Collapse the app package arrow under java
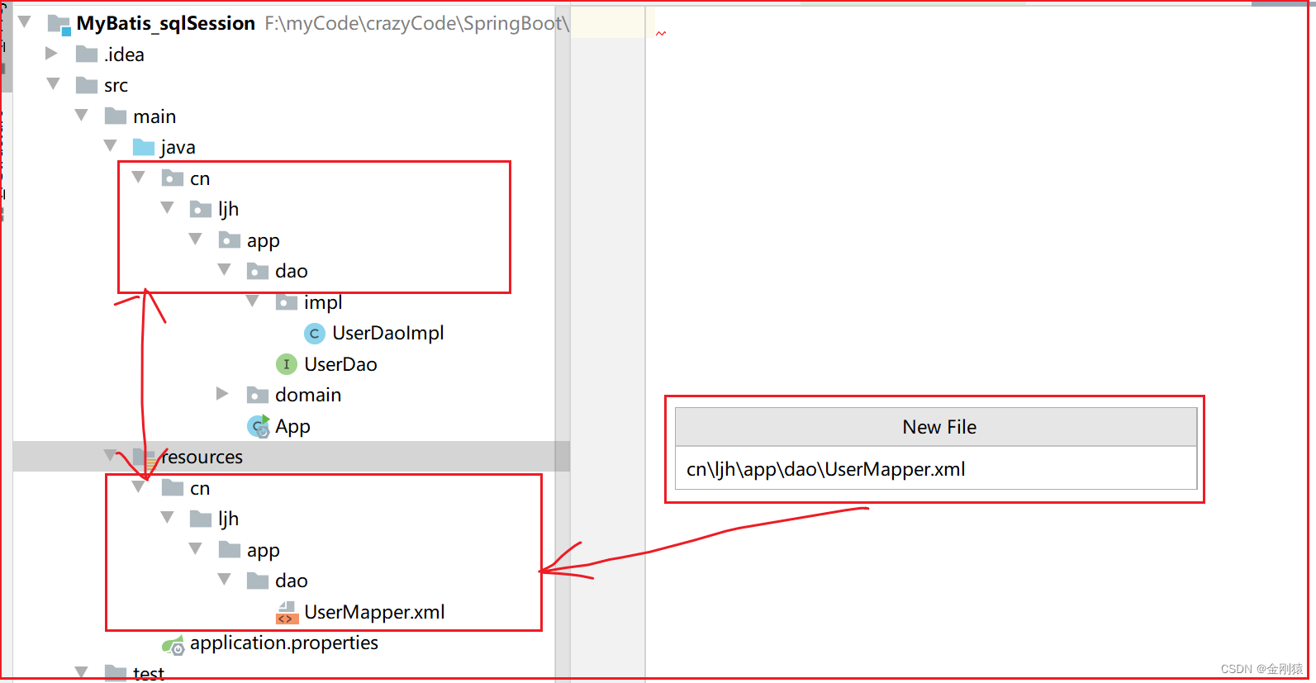This screenshot has height=683, width=1316. [196, 239]
